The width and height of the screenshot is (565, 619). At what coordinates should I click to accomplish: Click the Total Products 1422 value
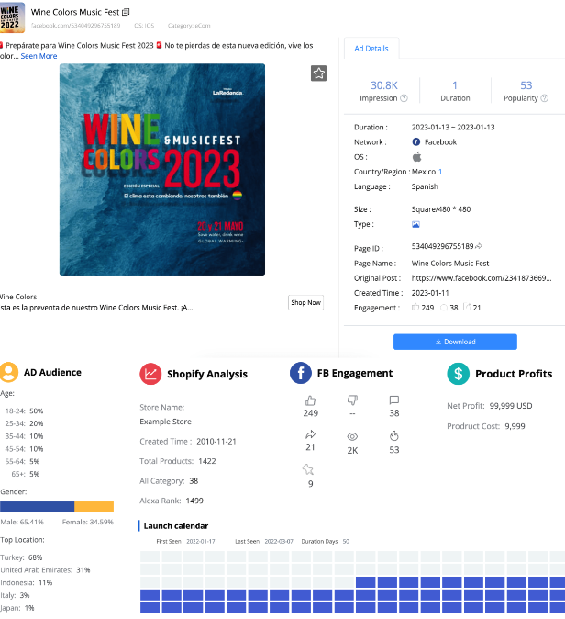207,461
